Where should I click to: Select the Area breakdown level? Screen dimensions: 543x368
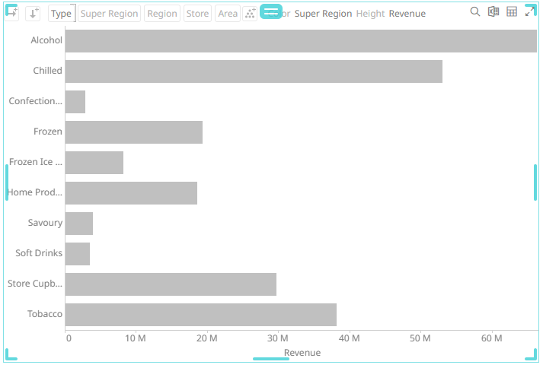228,14
